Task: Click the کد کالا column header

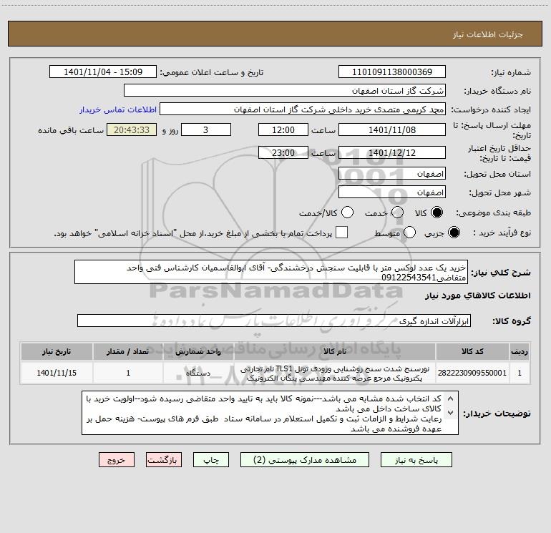Action: point(472,351)
